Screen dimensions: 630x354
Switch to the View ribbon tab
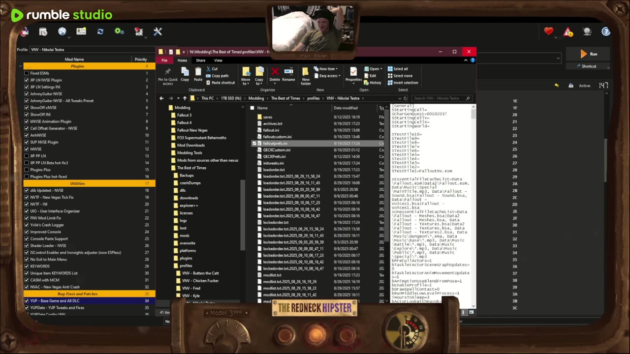[x=218, y=60]
